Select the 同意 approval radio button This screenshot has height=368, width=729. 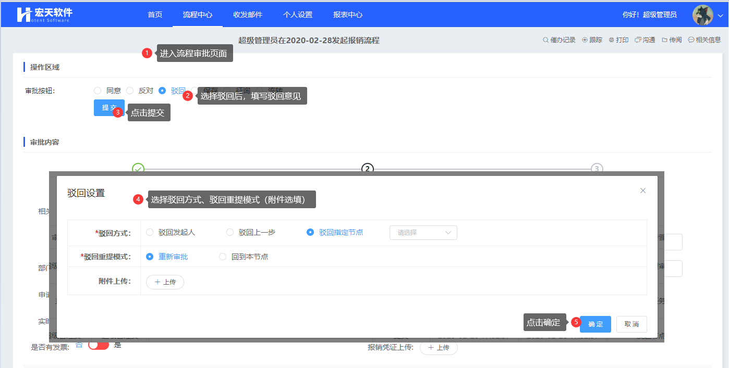click(x=98, y=91)
